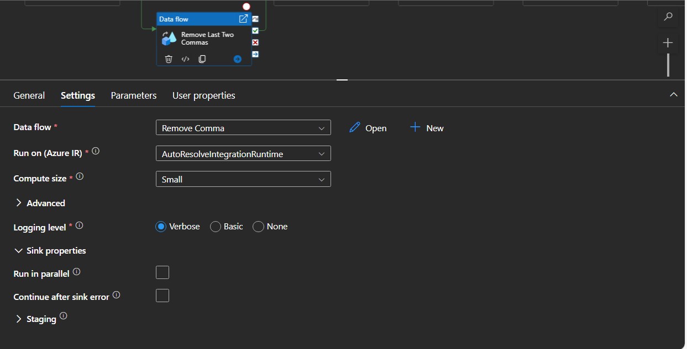687x349 pixels.
Task: Open canvas search magnifier
Action: (668, 17)
